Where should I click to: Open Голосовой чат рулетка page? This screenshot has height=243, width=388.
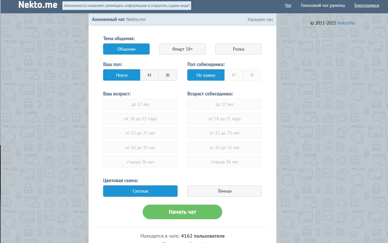coord(323,5)
